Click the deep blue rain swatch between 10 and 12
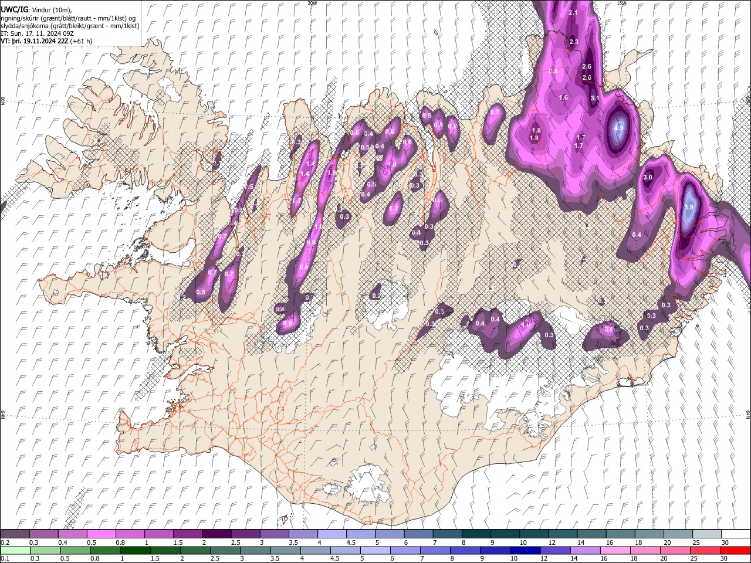The height and width of the screenshot is (563, 751). 525,550
